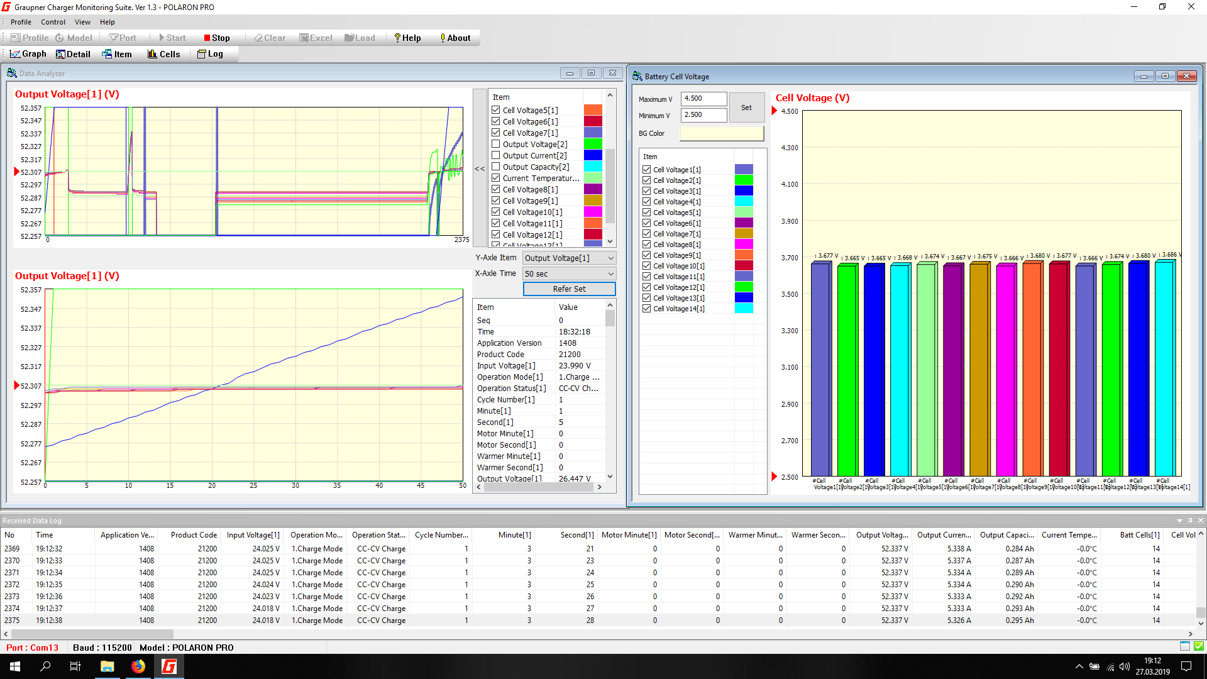Open the Item panel
This screenshot has width=1207, height=679.
(117, 54)
